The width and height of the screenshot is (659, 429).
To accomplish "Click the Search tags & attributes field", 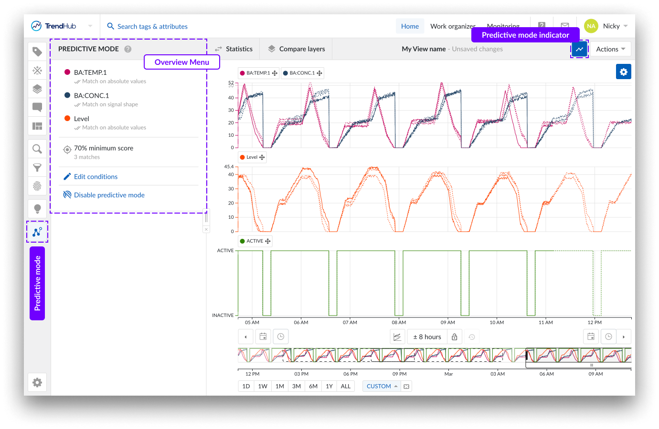I will (152, 27).
